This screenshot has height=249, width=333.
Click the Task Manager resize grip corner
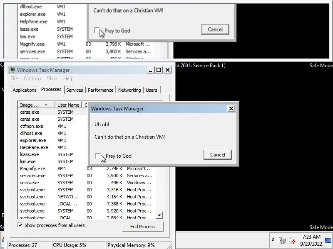pyautogui.click(x=169, y=246)
